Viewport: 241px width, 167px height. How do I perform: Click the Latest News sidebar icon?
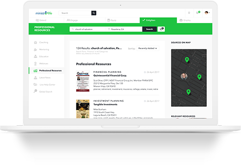coord(36,77)
